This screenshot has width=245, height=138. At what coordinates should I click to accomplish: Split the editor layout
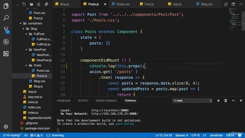[233, 4]
